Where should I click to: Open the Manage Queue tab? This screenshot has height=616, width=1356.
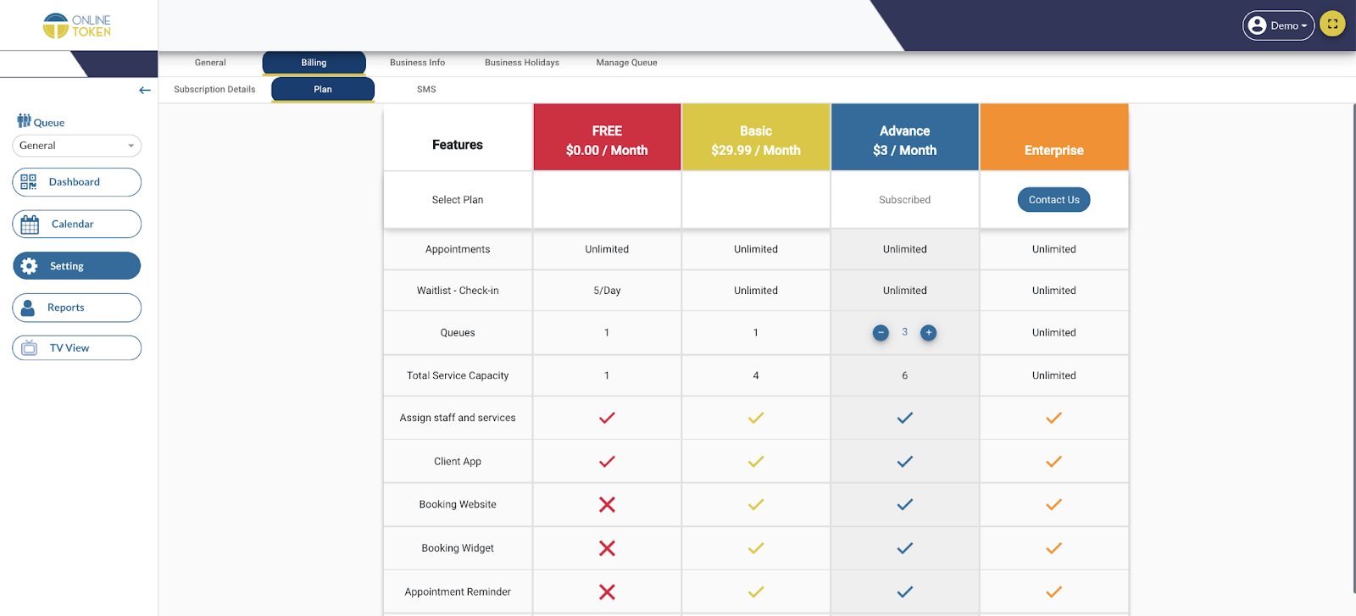point(626,63)
